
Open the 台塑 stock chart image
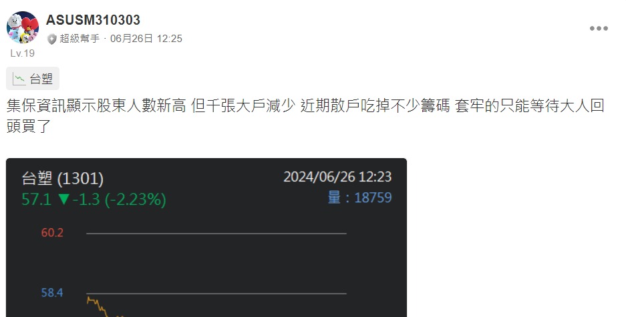click(x=206, y=238)
